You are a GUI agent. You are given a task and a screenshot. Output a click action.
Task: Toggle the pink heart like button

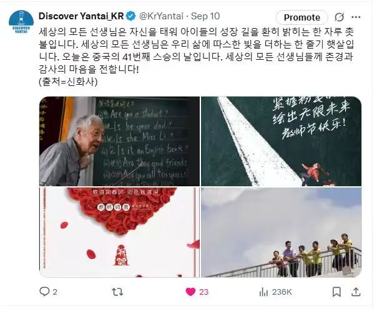[190, 292]
